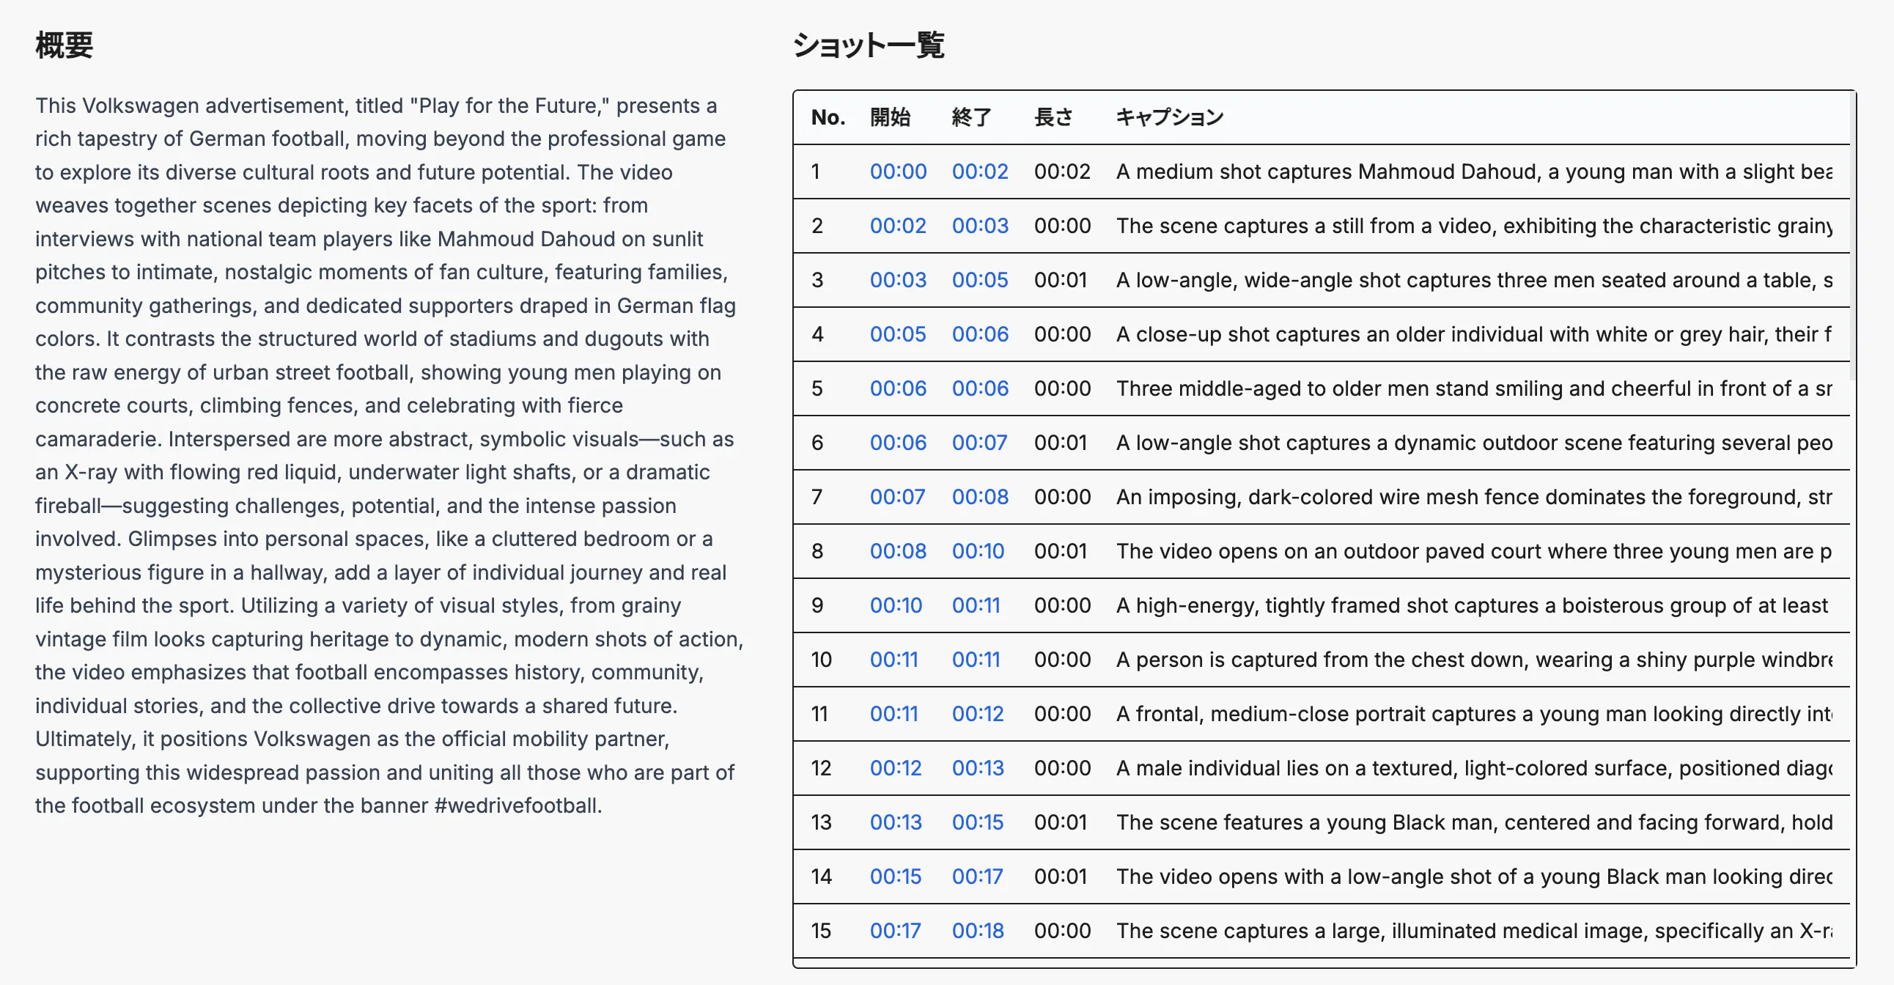Select caption about older individual with grey hair
1894x985 pixels.
1474,334
